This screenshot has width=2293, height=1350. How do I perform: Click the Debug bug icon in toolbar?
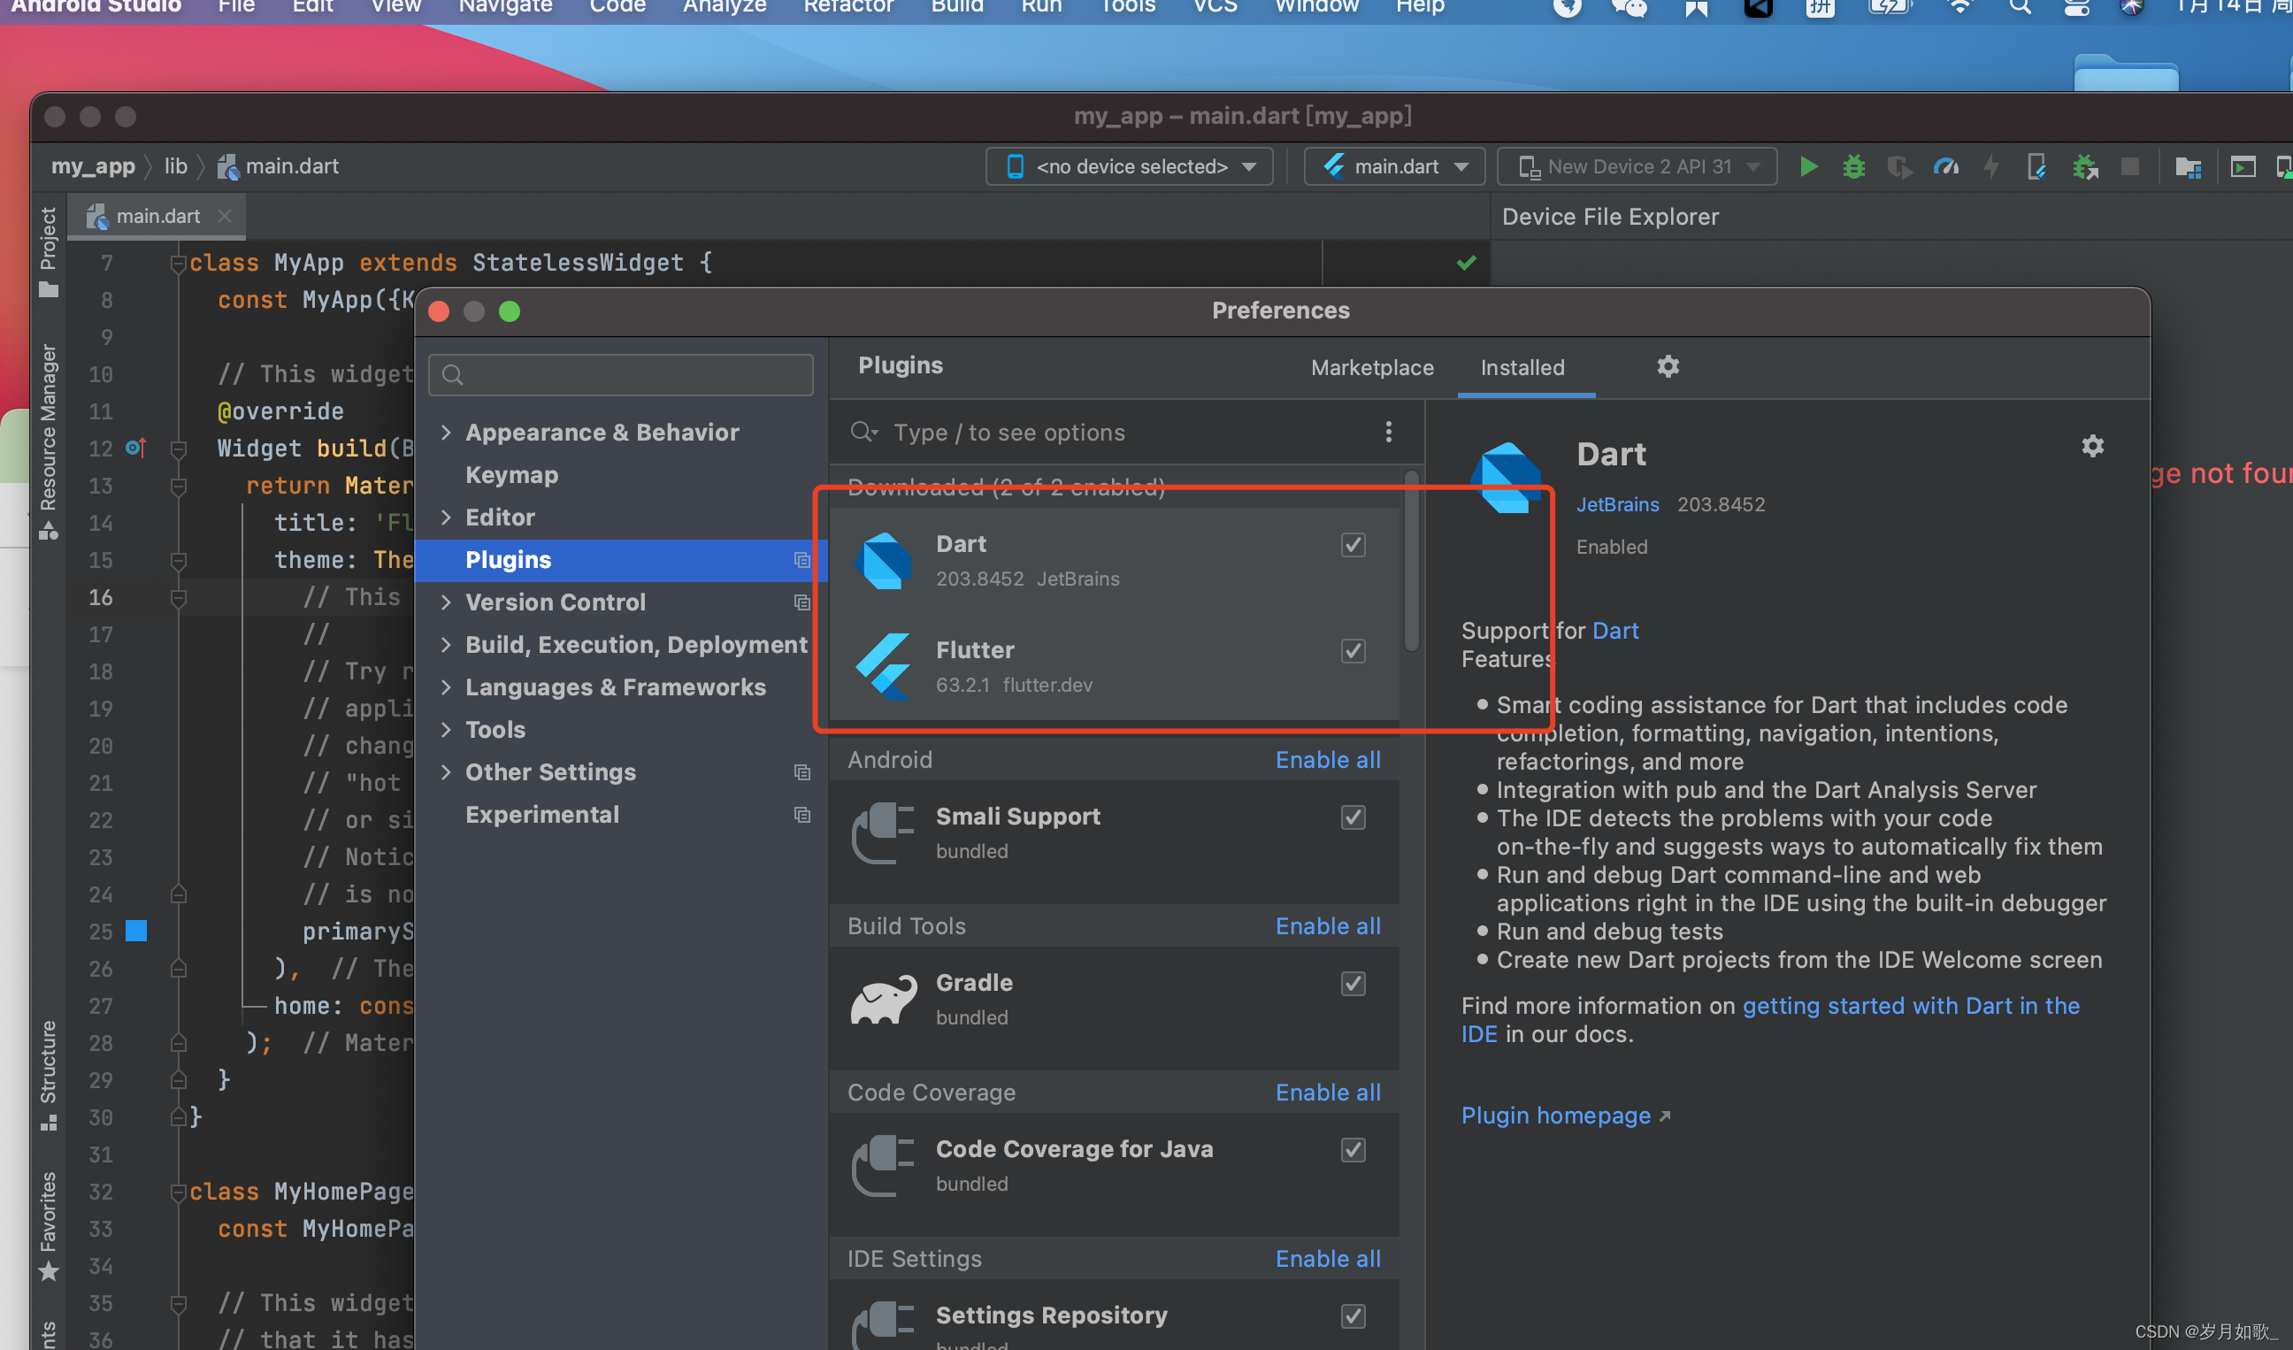1853,166
